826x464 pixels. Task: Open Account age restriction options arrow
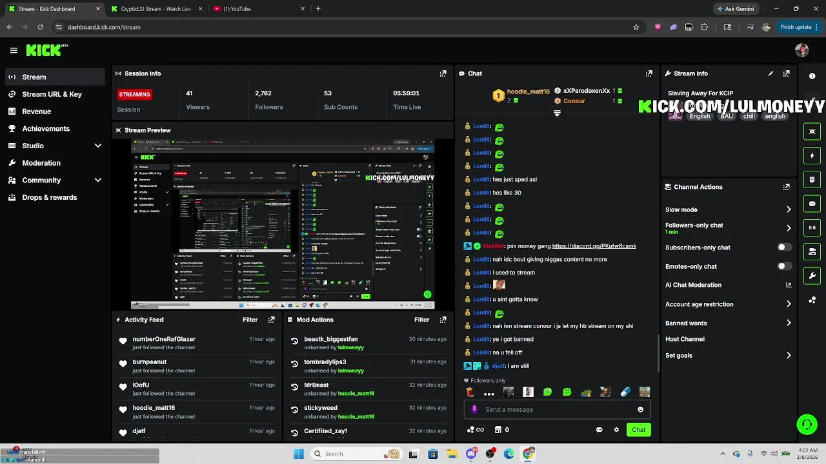tap(789, 304)
